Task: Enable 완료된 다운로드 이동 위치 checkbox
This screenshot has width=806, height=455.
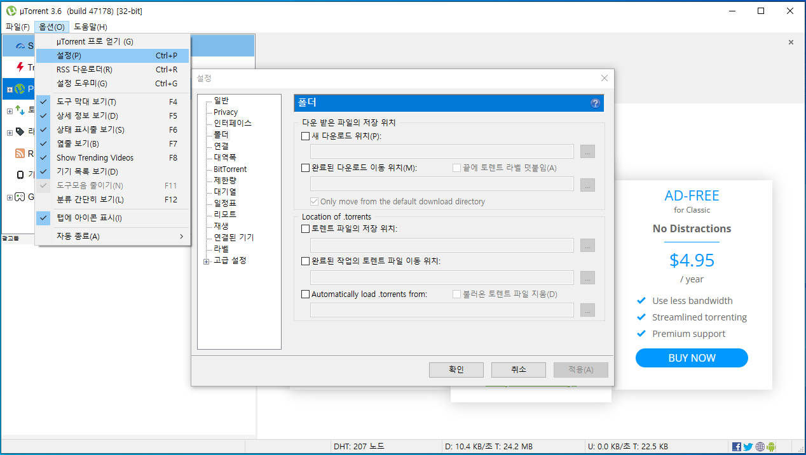Action: tap(306, 168)
